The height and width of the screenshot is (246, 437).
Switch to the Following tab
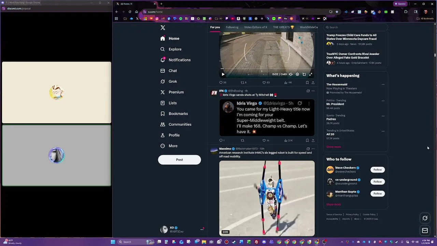click(232, 27)
